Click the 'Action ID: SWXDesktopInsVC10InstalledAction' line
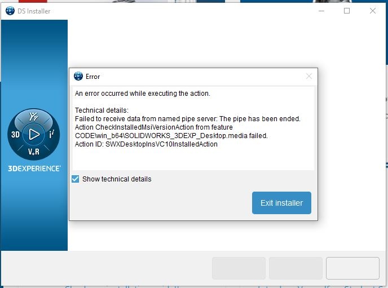The image size is (388, 288). (146, 144)
